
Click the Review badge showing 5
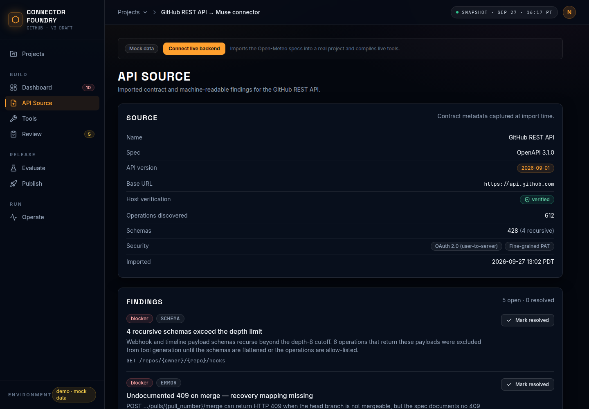pyautogui.click(x=89, y=134)
